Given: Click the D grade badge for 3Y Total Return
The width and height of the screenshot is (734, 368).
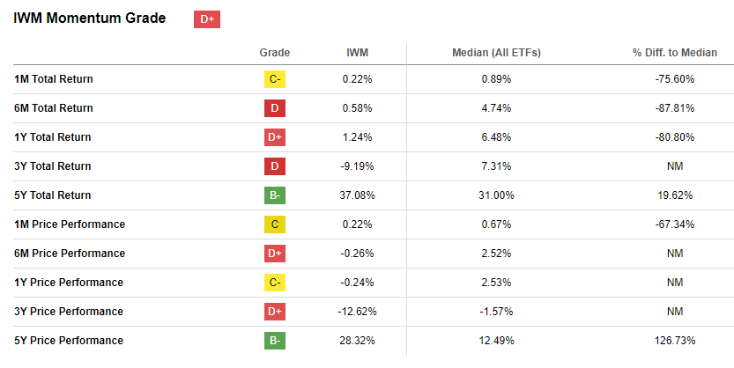Looking at the screenshot, I should click(x=275, y=166).
